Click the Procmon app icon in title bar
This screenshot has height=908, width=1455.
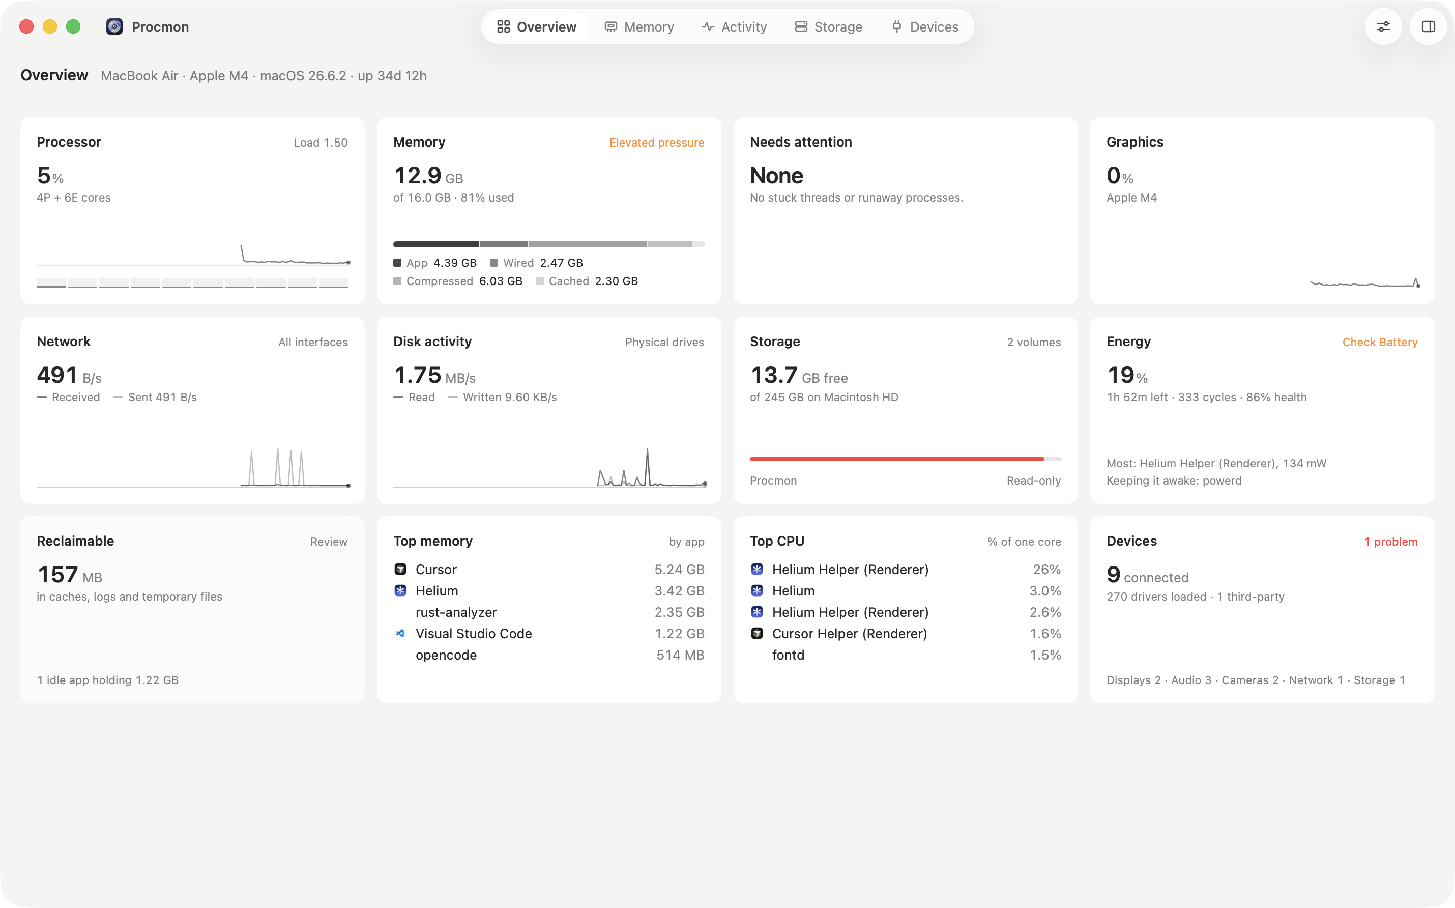coord(114,26)
